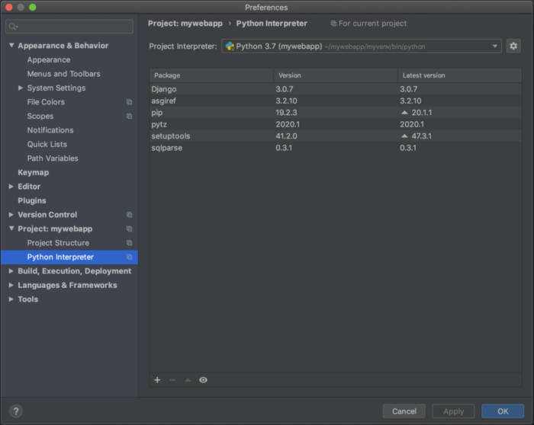Click the Cancel button

(x=404, y=411)
